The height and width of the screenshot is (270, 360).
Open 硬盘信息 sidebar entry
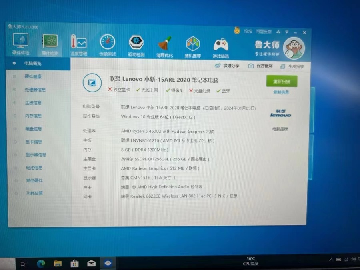click(34, 129)
